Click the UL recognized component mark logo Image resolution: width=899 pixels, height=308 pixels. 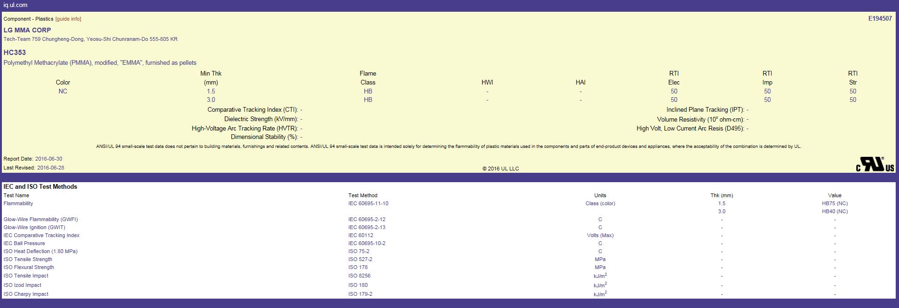click(x=875, y=164)
